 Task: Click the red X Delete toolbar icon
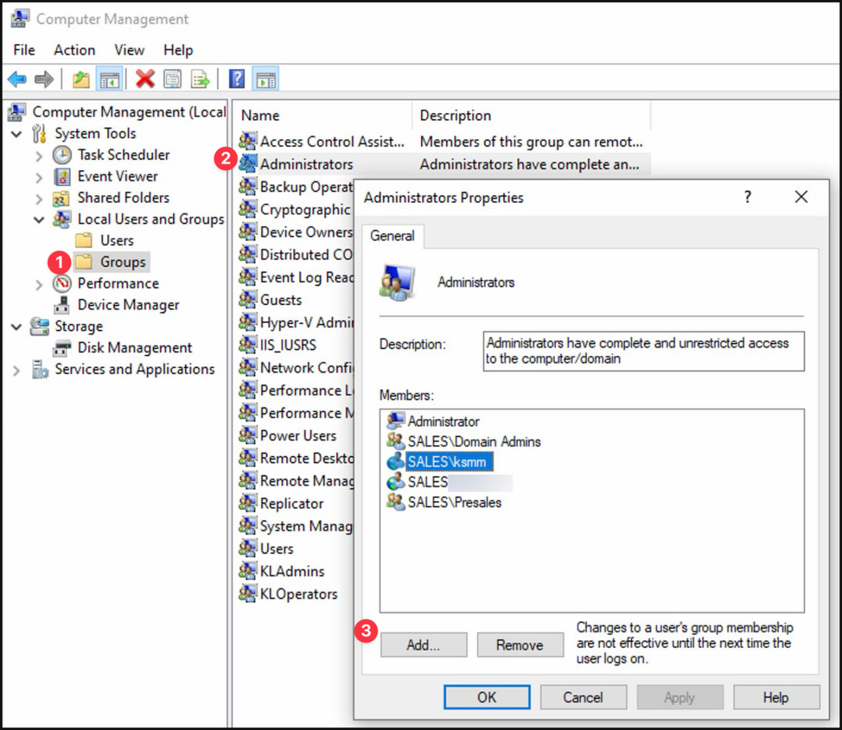[x=145, y=80]
